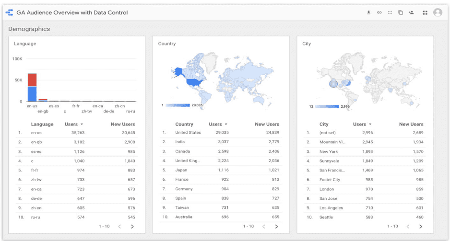Screen dimensions: 450x241
Task: Sort City table by Users arrow
Action: click(370, 125)
